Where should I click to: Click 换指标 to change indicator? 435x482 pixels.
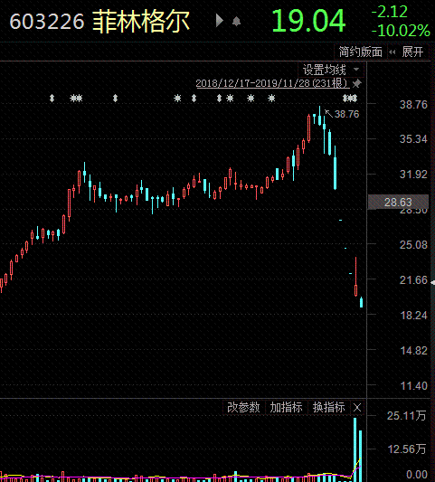328,408
